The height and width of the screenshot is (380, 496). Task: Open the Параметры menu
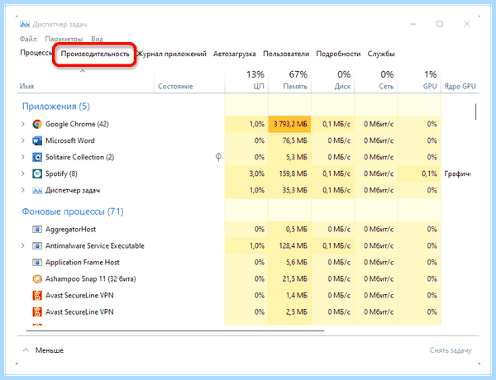pyautogui.click(x=64, y=39)
